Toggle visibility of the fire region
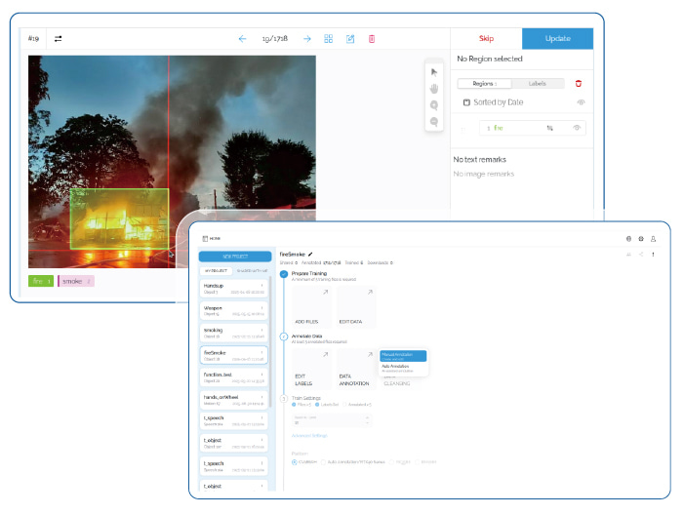This screenshot has width=684, height=515. coord(577,128)
